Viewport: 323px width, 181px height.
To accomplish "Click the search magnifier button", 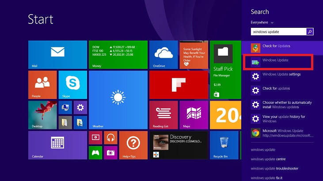I will pos(310,32).
